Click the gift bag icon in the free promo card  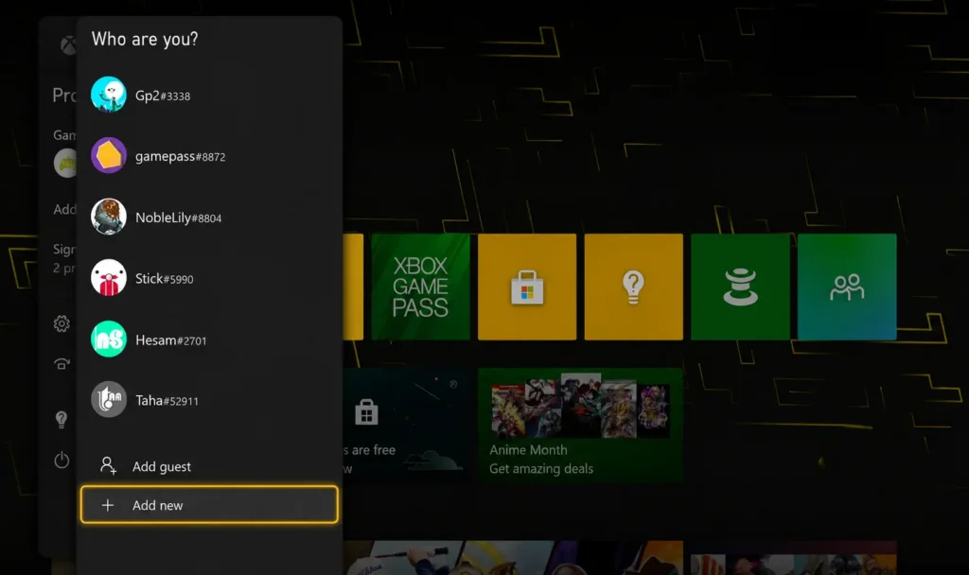[x=366, y=412]
